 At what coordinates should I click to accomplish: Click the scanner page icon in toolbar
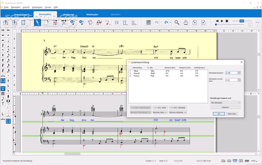click(x=23, y=22)
